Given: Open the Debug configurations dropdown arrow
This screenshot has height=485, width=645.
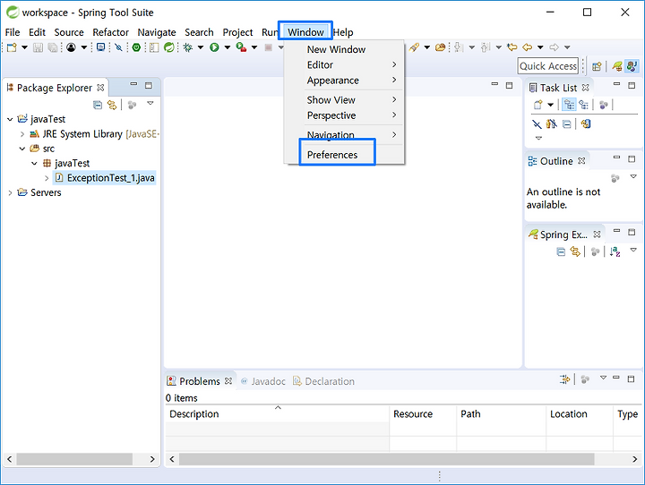Looking at the screenshot, I should point(201,47).
